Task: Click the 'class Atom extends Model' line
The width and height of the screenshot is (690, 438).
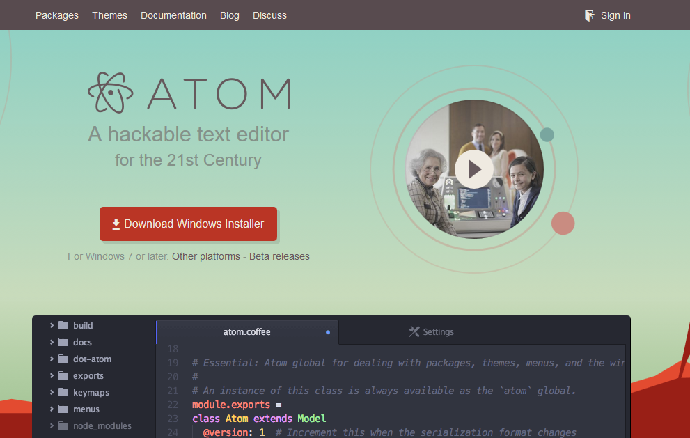Action: pyautogui.click(x=259, y=419)
